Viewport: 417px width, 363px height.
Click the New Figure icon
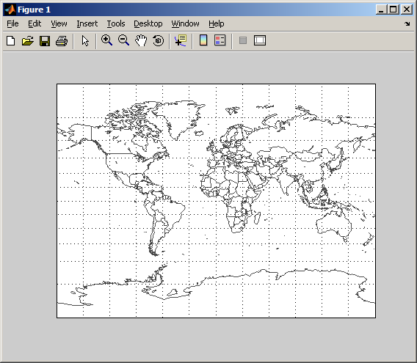(x=10, y=41)
